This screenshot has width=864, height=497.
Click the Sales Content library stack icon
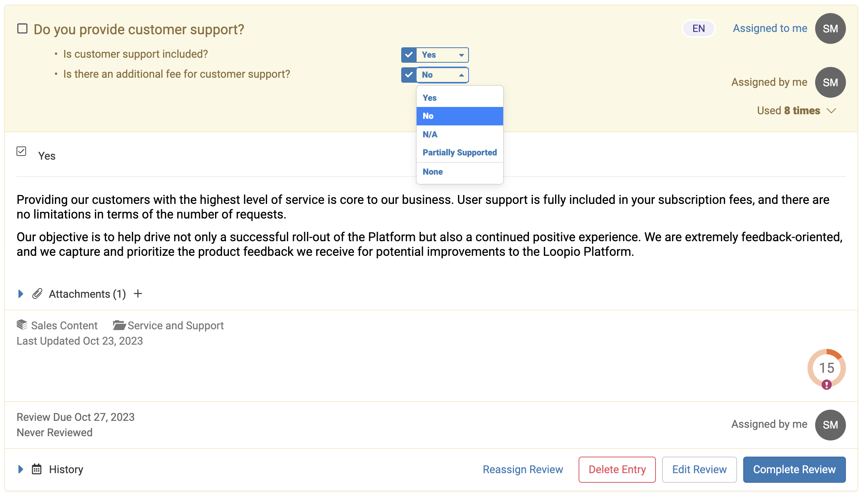[x=21, y=324]
